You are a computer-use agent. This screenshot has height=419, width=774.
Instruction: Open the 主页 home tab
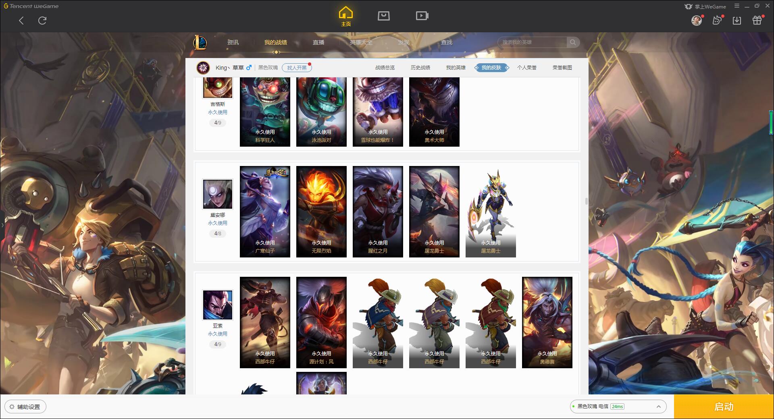point(346,17)
